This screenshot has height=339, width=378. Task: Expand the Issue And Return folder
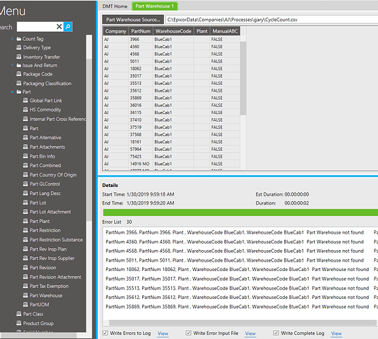point(12,65)
